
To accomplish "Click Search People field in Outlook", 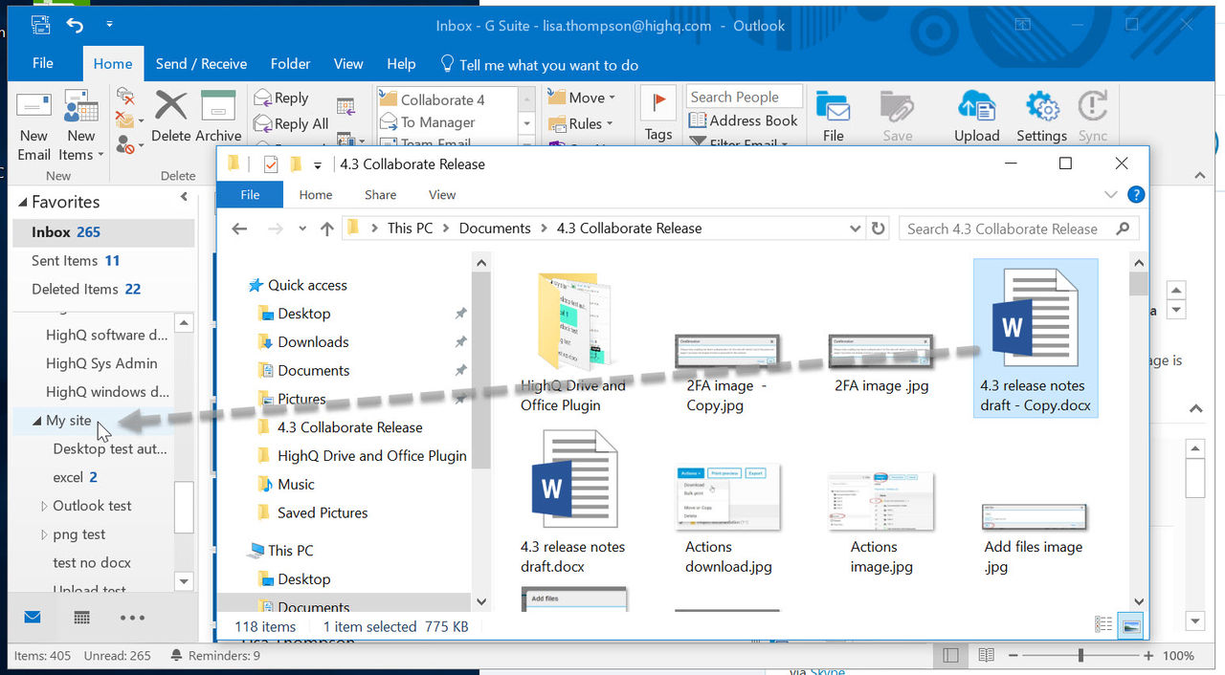I will click(x=746, y=97).
